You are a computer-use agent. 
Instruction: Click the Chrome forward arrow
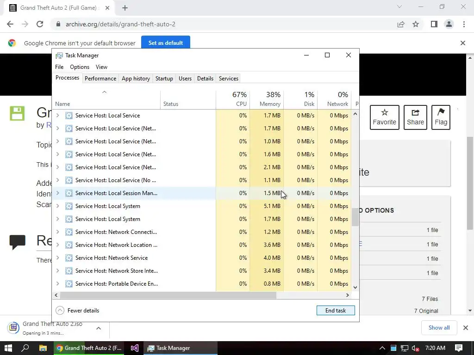25,24
